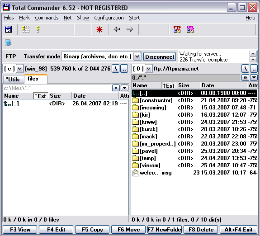Image resolution: width=260 pixels, height=236 pixels.
Task: Click the Refresh floppy disk toolbar icon
Action: click(8, 29)
